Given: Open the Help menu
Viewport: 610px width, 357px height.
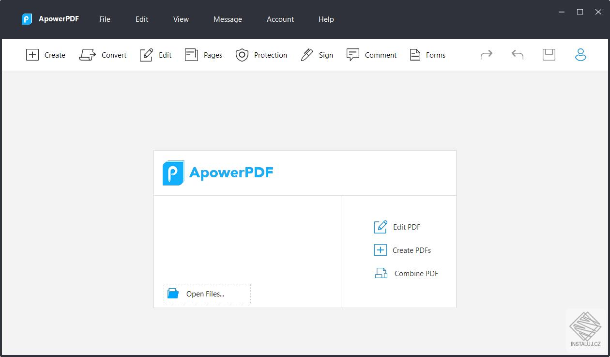Looking at the screenshot, I should [326, 19].
